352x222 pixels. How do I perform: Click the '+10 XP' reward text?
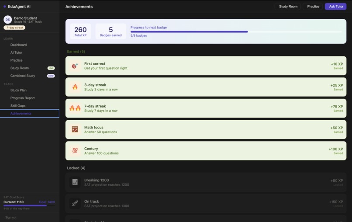(337, 64)
